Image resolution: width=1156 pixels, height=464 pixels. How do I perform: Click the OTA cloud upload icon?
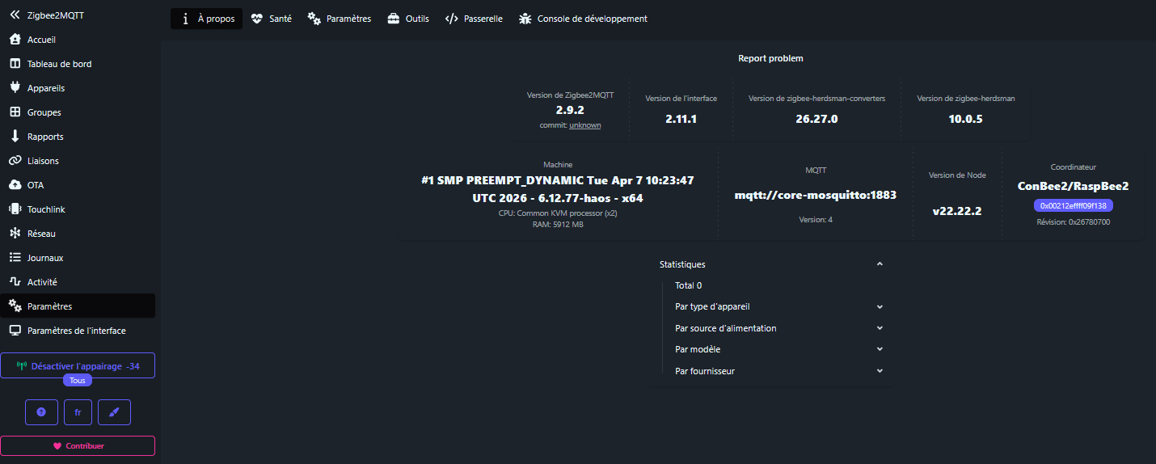click(x=15, y=185)
